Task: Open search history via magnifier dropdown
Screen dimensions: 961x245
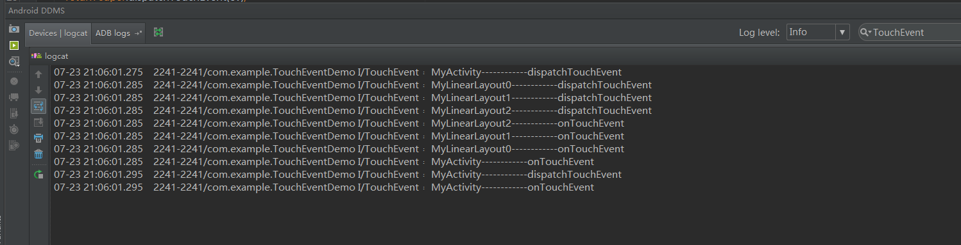Action: click(866, 32)
